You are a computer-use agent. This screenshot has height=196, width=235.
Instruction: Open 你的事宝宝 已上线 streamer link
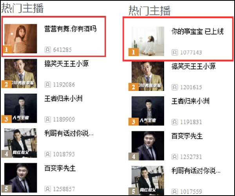197,31
